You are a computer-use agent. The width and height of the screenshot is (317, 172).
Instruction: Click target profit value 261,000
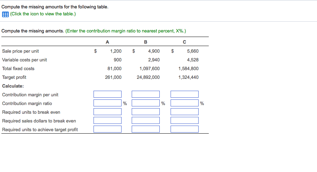pos(113,77)
